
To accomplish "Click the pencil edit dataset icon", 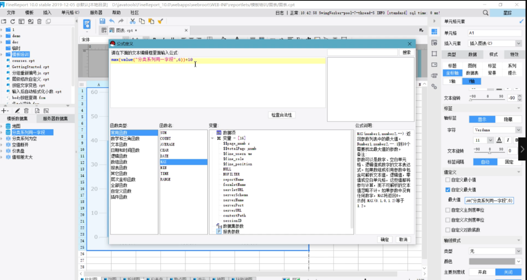I will (x=17, y=111).
